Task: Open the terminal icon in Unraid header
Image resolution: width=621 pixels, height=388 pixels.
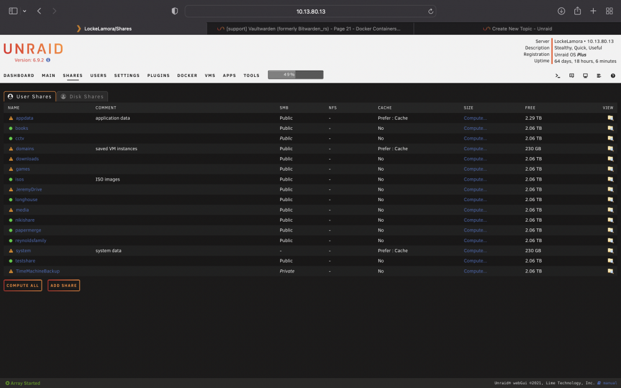Action: pyautogui.click(x=558, y=76)
